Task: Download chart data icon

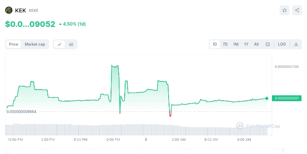Action: pyautogui.click(x=296, y=44)
